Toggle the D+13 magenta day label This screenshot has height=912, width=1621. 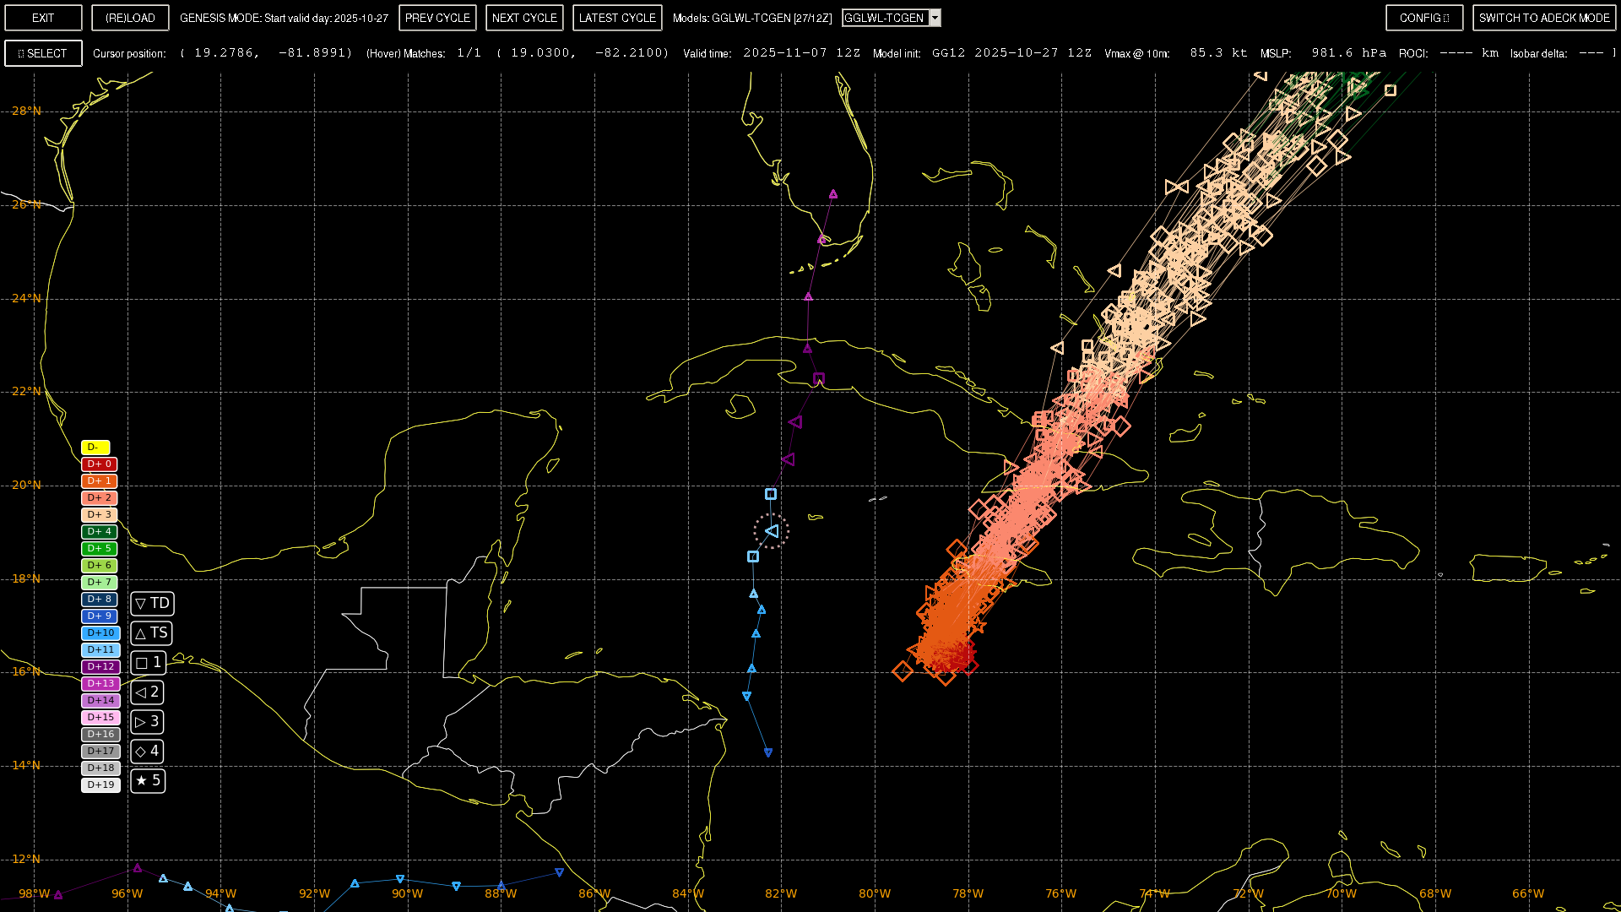pyautogui.click(x=100, y=684)
